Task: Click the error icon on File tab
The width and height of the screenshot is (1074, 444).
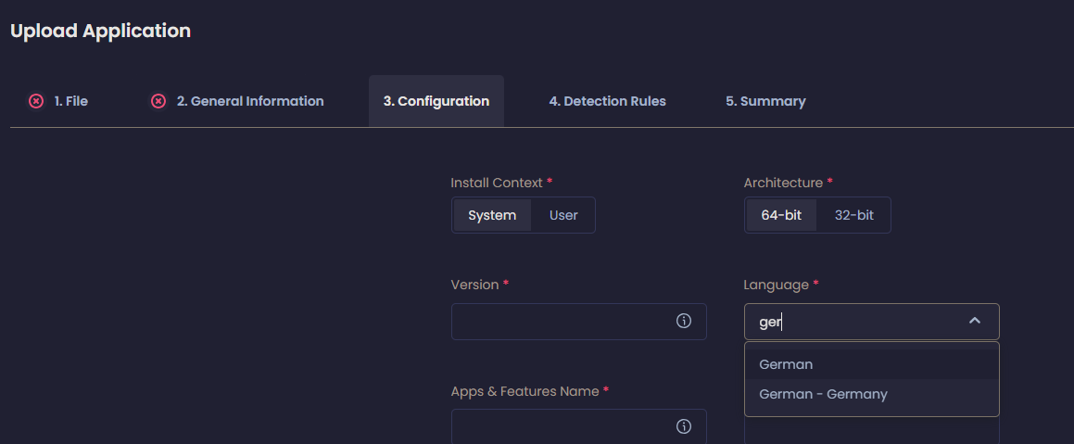Action: point(36,101)
